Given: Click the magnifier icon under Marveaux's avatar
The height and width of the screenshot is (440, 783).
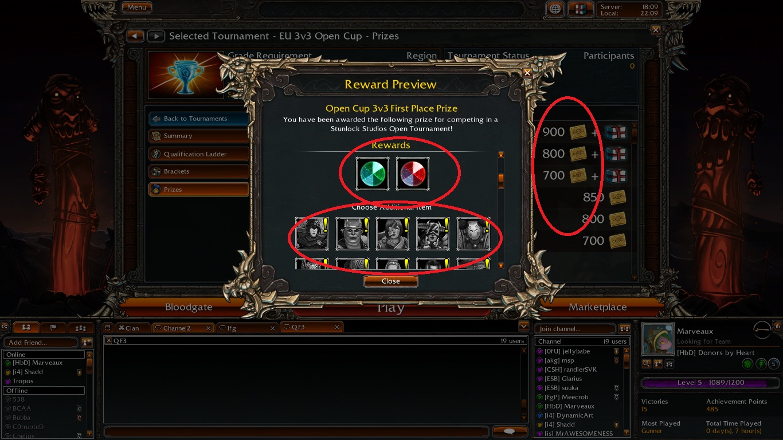Looking at the screenshot, I should [647, 363].
